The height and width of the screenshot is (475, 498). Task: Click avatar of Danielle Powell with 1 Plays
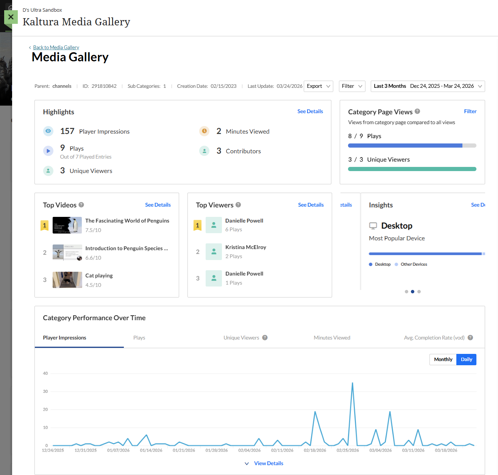click(214, 278)
